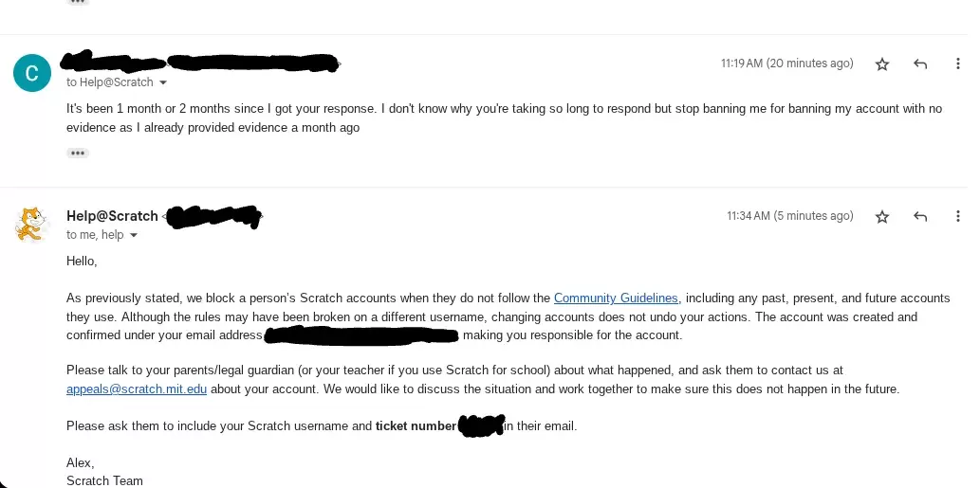This screenshot has width=980, height=488.
Task: Star the Help@Scratch reply
Action: 882,217
